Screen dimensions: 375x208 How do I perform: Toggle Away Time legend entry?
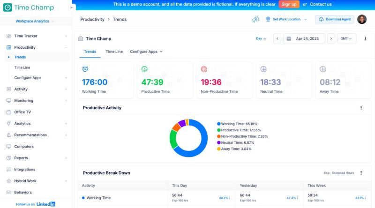click(236, 149)
